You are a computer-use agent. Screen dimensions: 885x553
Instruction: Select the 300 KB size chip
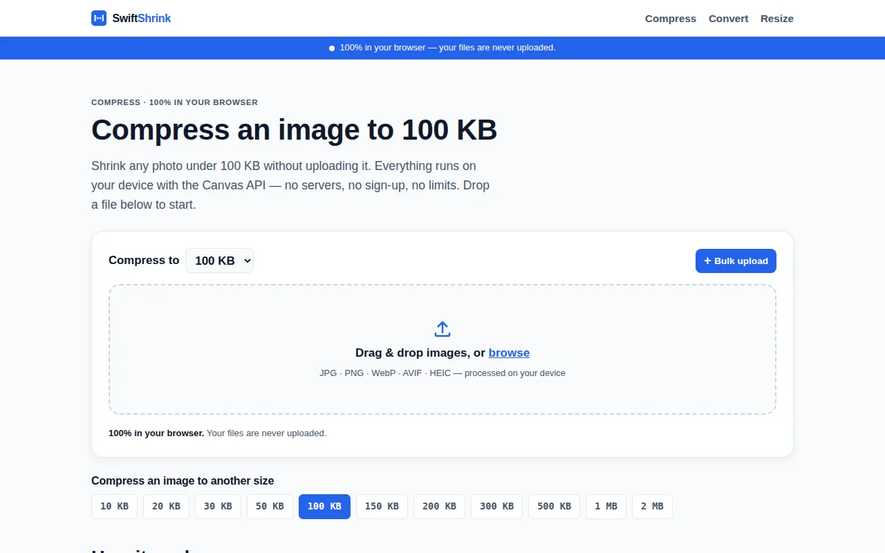click(x=496, y=506)
